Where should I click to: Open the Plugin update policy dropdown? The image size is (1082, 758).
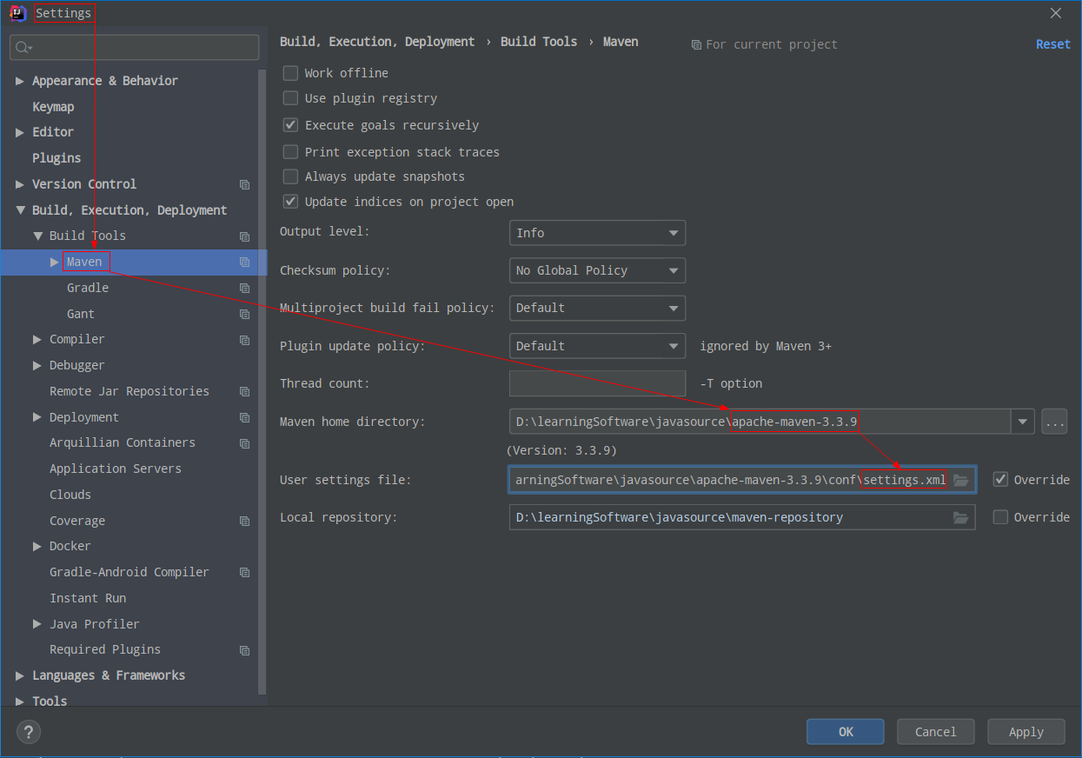tap(597, 346)
